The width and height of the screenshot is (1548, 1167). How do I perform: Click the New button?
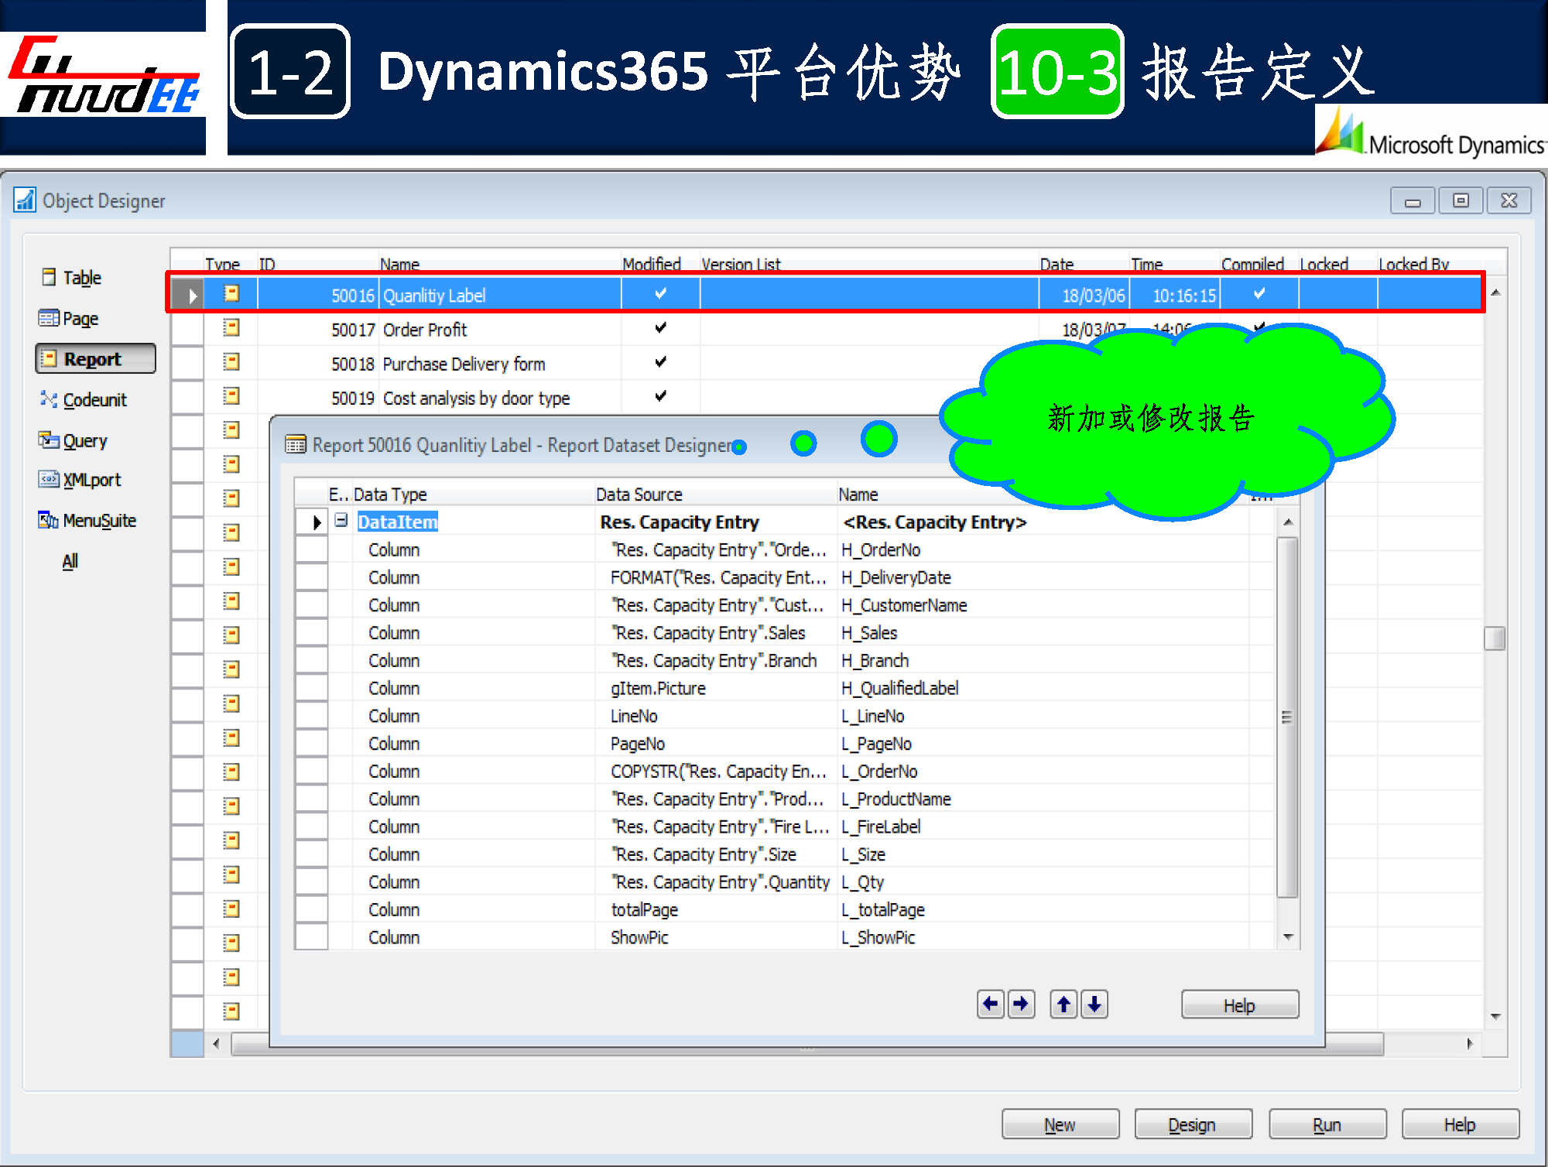pyautogui.click(x=1060, y=1124)
